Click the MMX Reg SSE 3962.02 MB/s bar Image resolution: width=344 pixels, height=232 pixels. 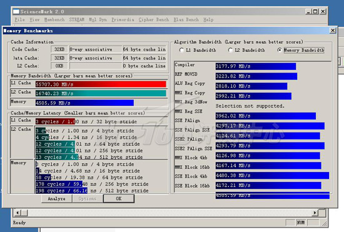[x=266, y=116]
